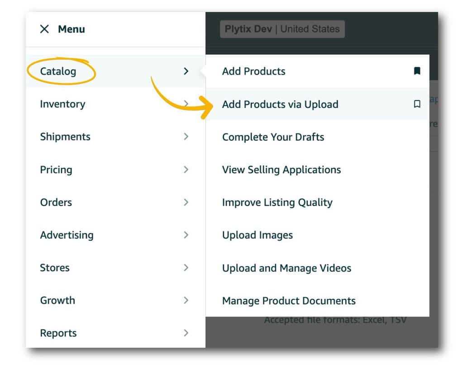Viewport: 467px width, 368px height.
Task: Open the Reports menu entry
Action: pos(58,333)
